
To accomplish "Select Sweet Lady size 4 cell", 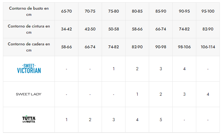I will coord(208,94).
